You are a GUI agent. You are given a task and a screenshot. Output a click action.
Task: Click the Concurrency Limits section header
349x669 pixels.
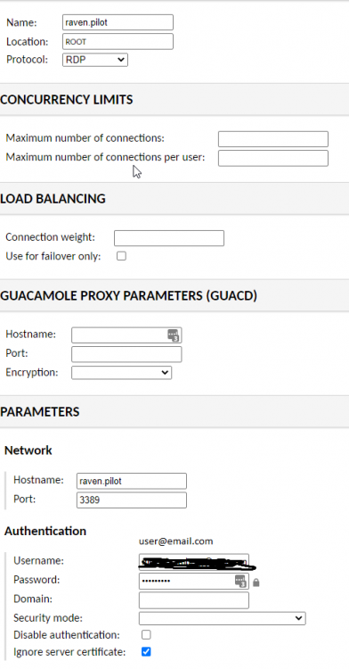coord(67,99)
